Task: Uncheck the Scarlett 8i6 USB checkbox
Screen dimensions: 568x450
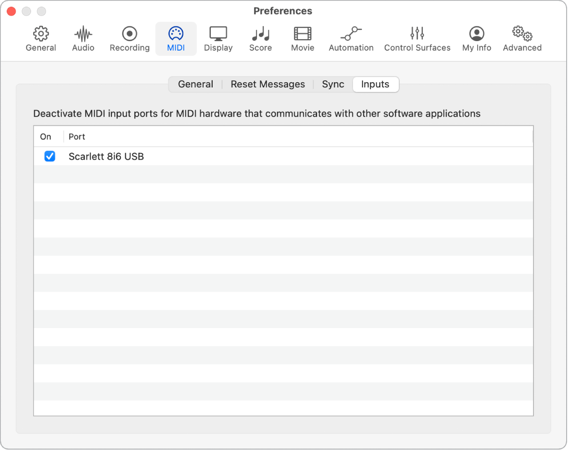Action: click(50, 156)
